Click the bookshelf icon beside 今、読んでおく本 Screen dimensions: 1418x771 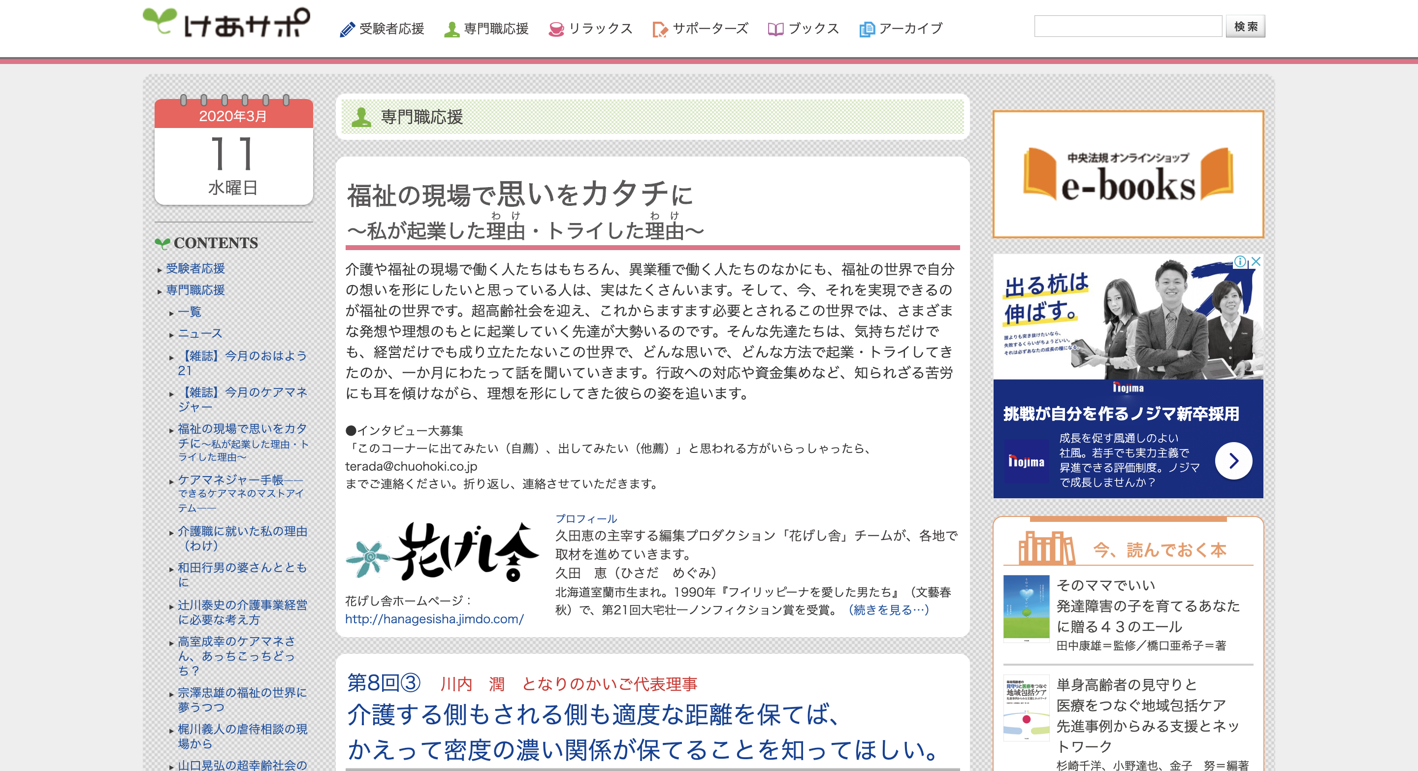pyautogui.click(x=1045, y=547)
